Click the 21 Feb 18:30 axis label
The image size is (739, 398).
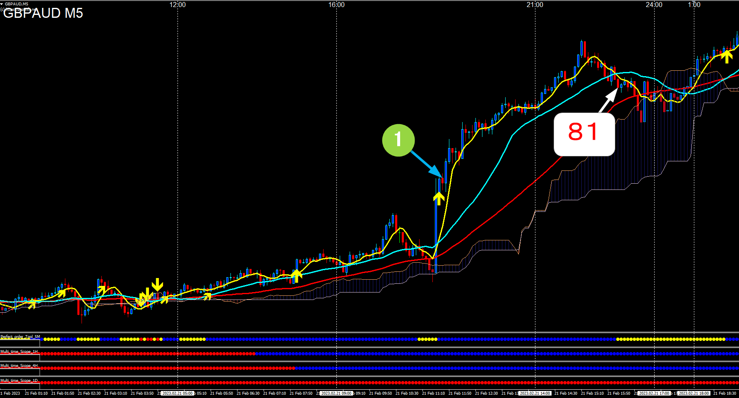(x=725, y=393)
